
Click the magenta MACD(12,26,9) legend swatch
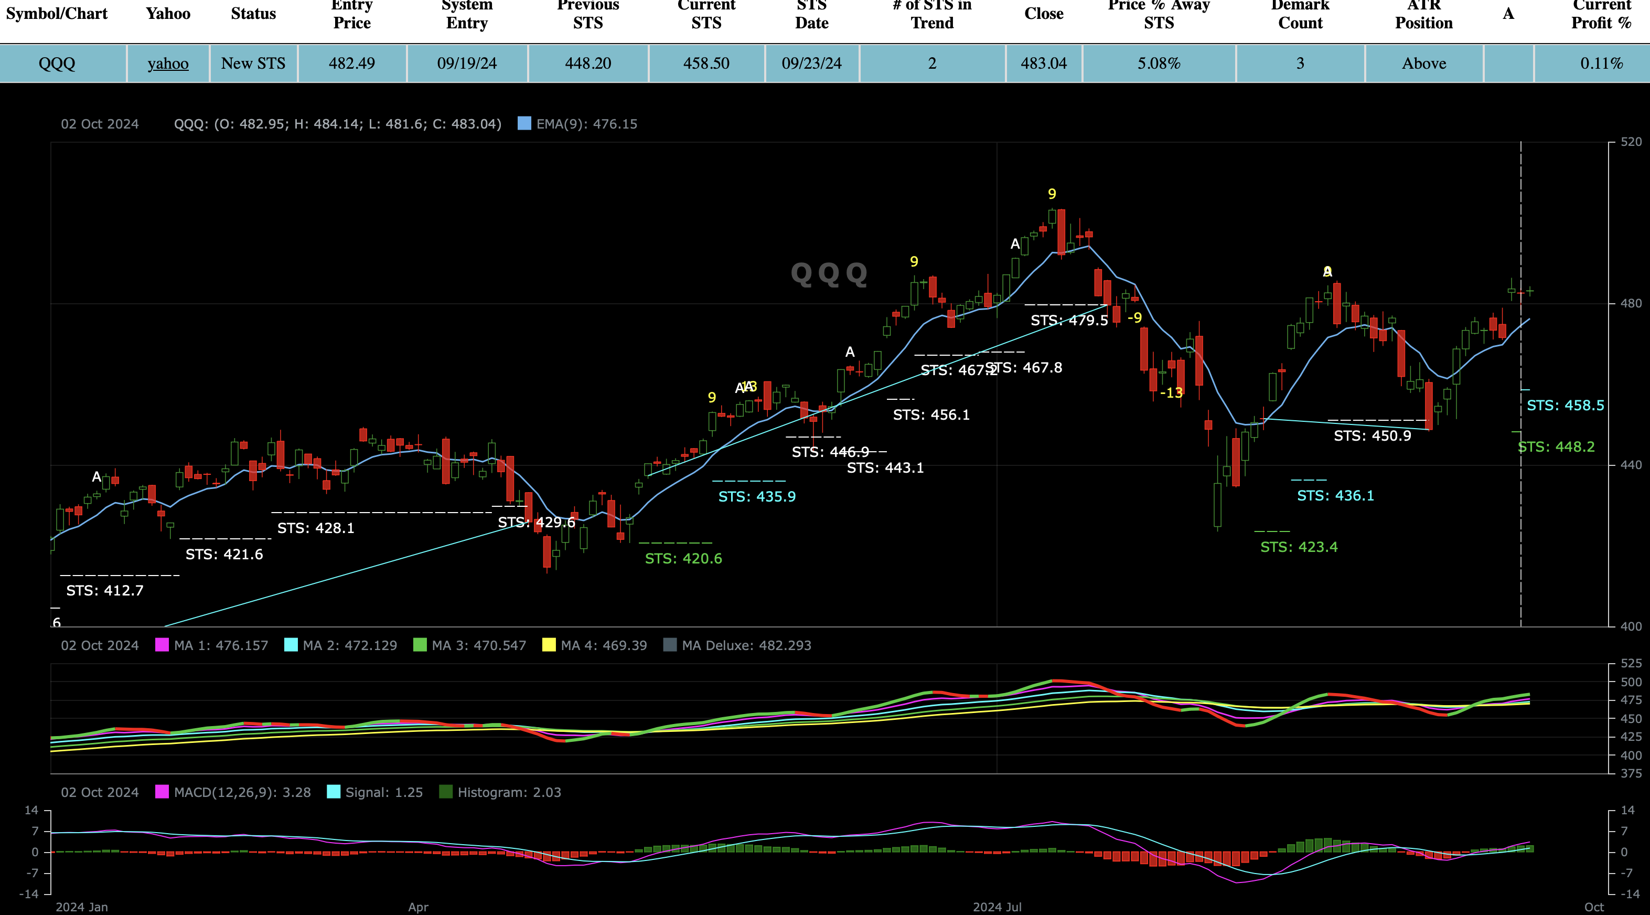pyautogui.click(x=162, y=792)
